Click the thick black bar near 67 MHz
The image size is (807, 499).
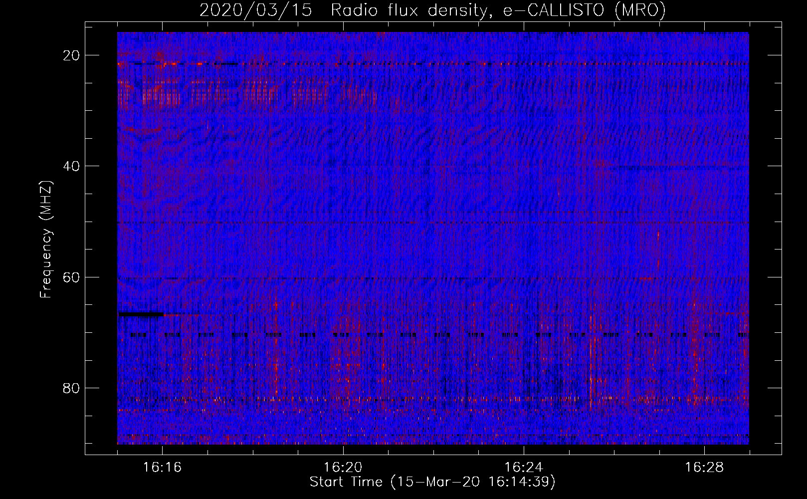click(141, 314)
